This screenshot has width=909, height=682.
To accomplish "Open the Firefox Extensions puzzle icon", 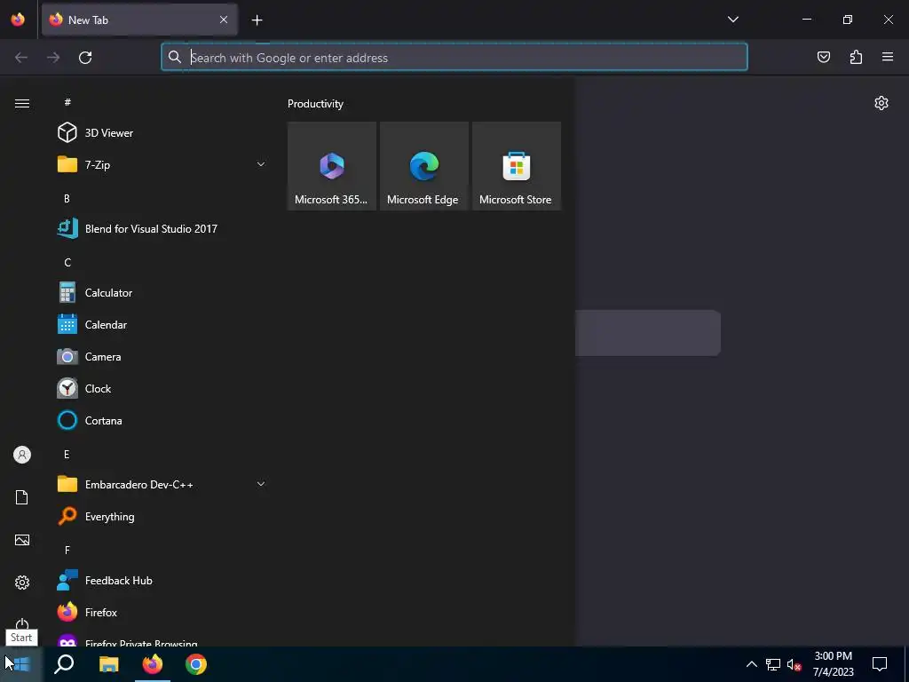I will click(x=856, y=57).
